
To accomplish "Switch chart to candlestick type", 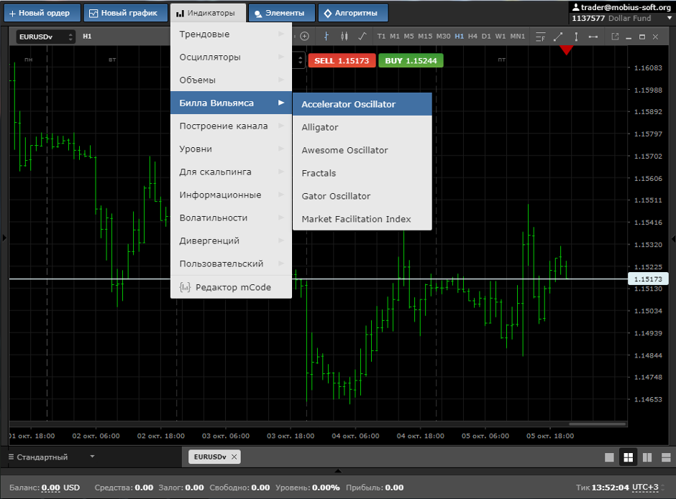I will [344, 37].
